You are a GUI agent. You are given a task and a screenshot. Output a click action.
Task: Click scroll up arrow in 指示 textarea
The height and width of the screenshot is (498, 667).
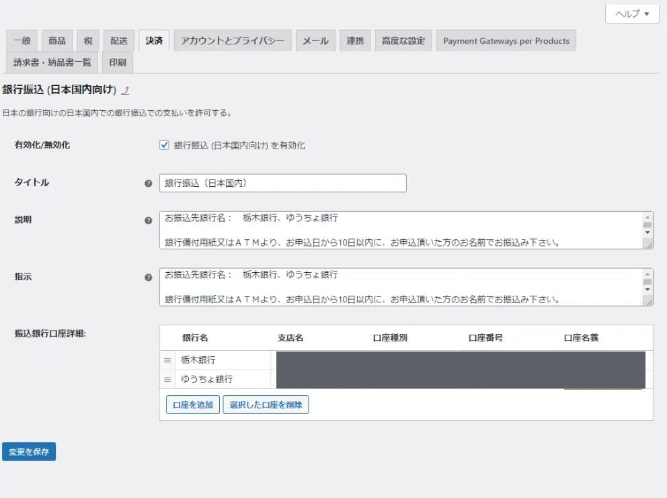coord(648,274)
